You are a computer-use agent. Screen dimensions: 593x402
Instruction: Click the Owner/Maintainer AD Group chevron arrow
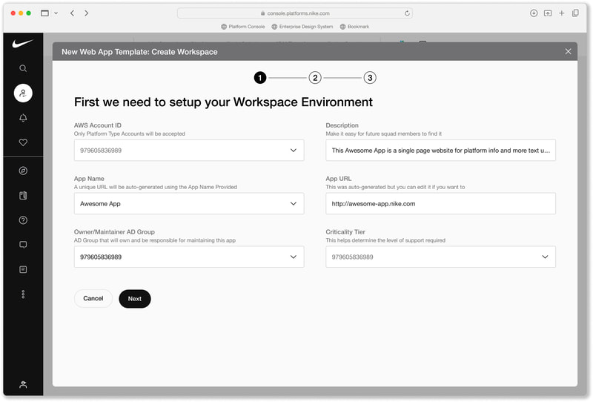pyautogui.click(x=293, y=257)
